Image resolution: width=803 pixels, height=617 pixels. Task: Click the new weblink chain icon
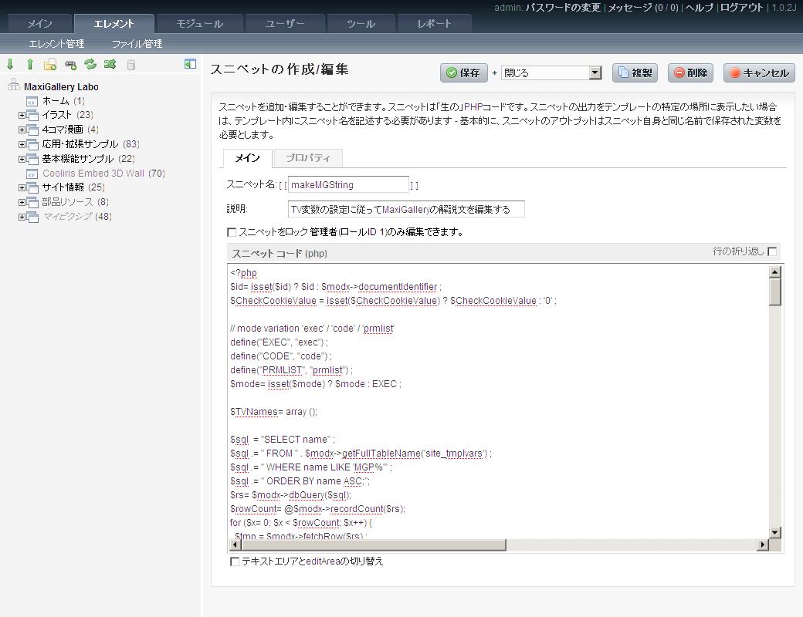click(70, 65)
